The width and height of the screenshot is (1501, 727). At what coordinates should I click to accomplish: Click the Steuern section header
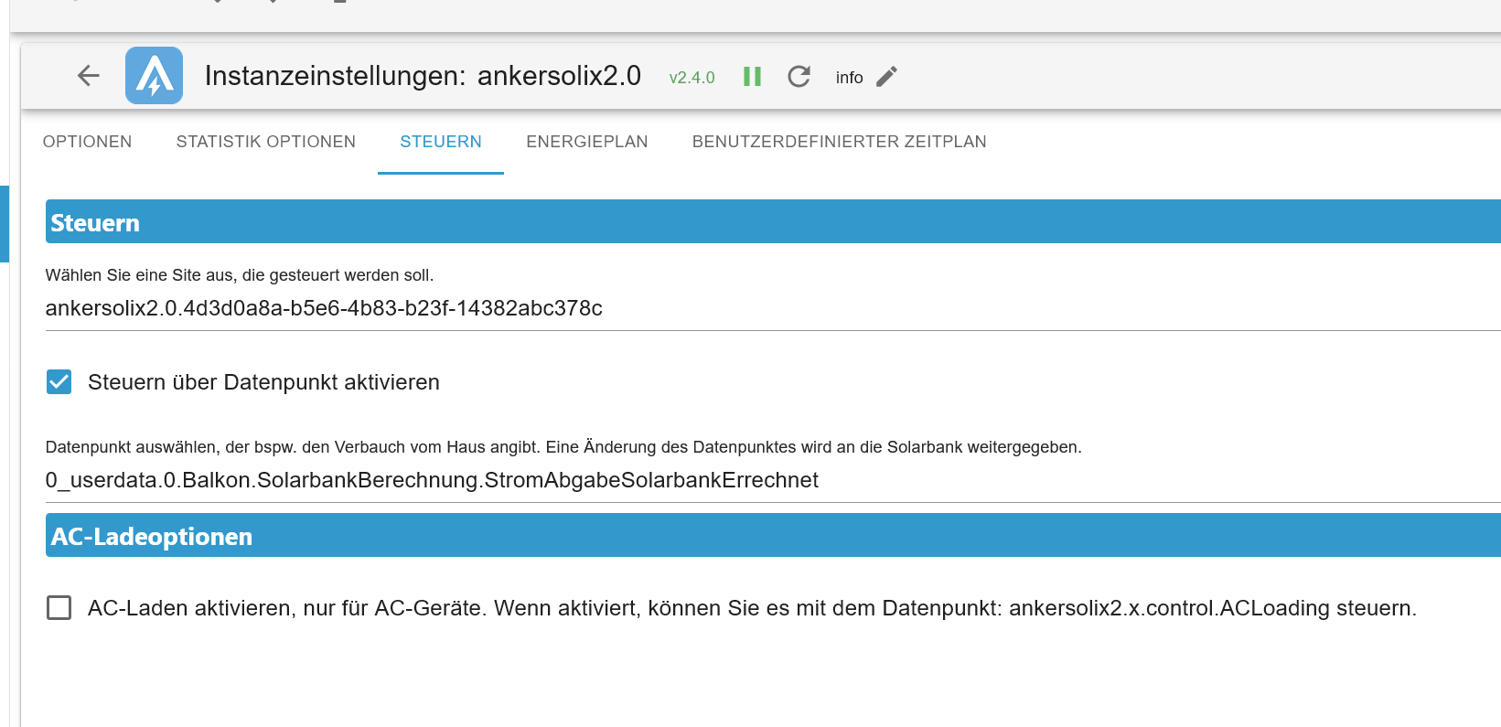click(773, 222)
